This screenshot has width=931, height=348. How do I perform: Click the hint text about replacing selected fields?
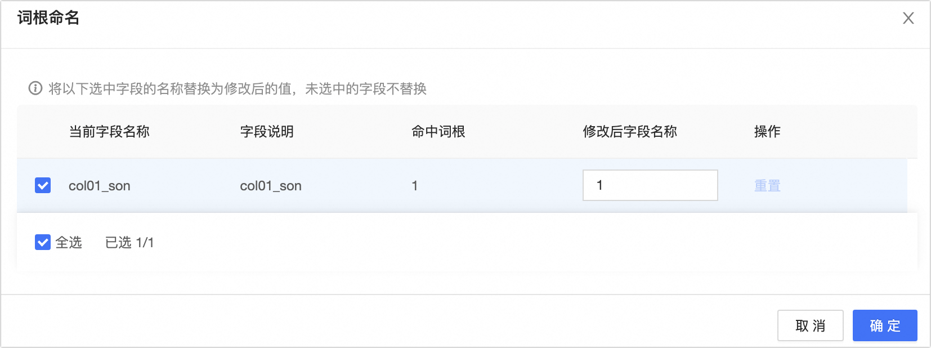click(x=237, y=89)
